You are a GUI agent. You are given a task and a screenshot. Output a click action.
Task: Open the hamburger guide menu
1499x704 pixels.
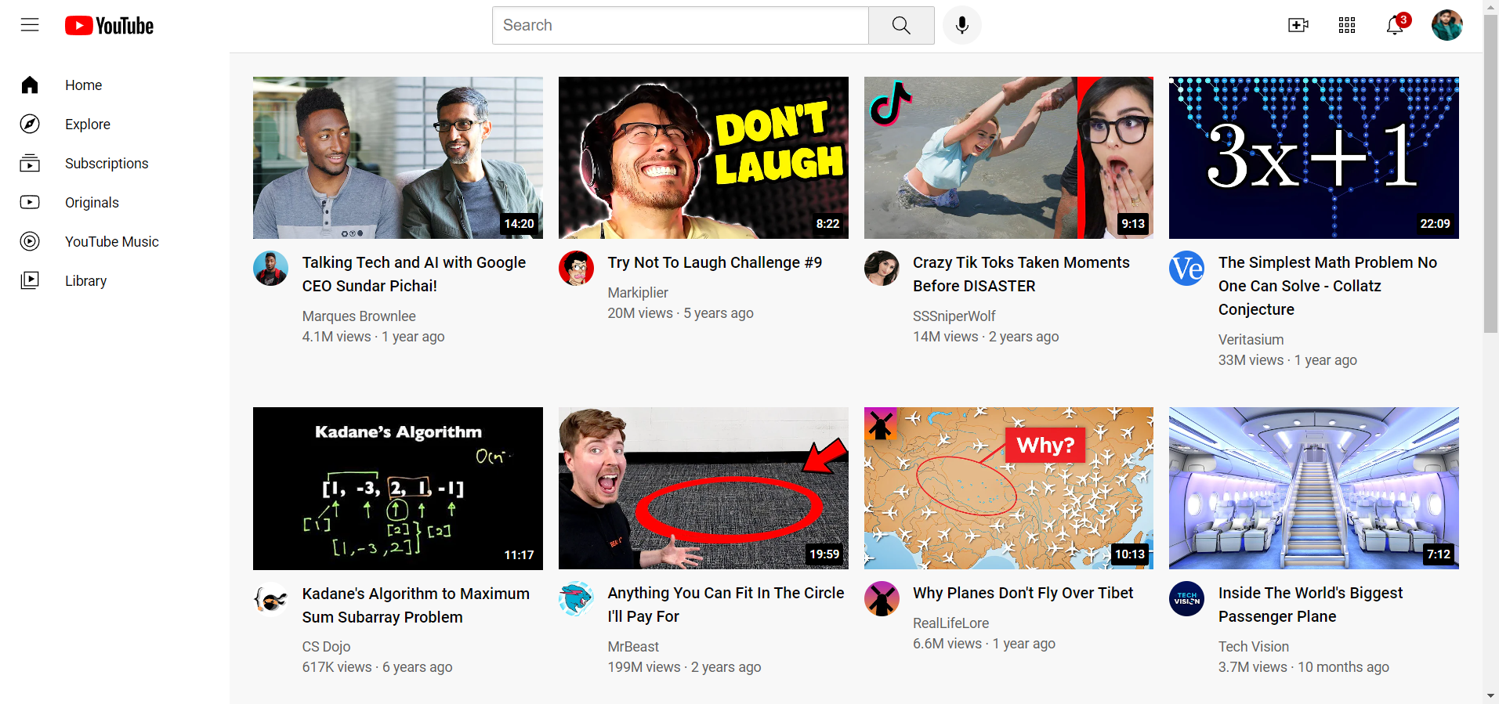click(30, 25)
